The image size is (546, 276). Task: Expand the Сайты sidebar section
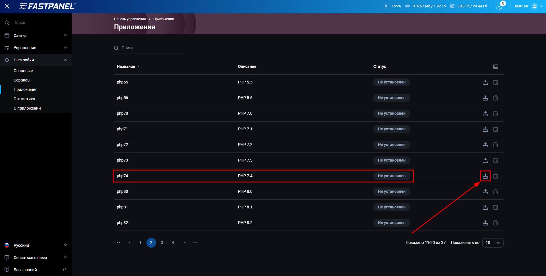click(36, 35)
